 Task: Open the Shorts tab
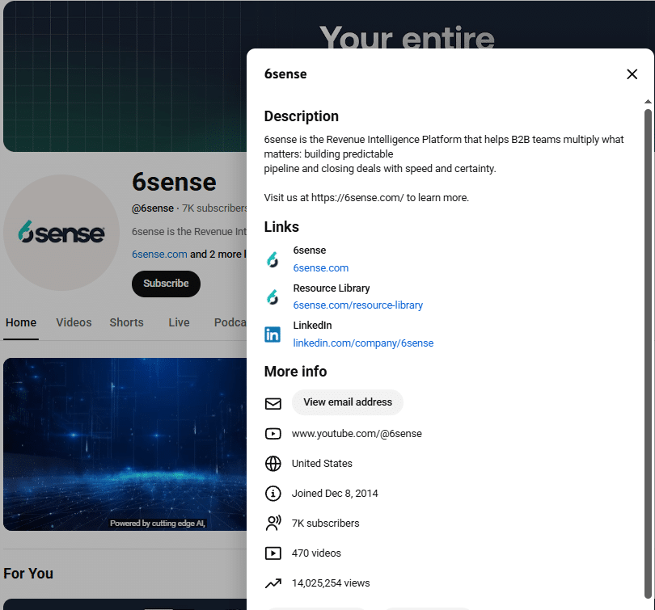pyautogui.click(x=126, y=322)
